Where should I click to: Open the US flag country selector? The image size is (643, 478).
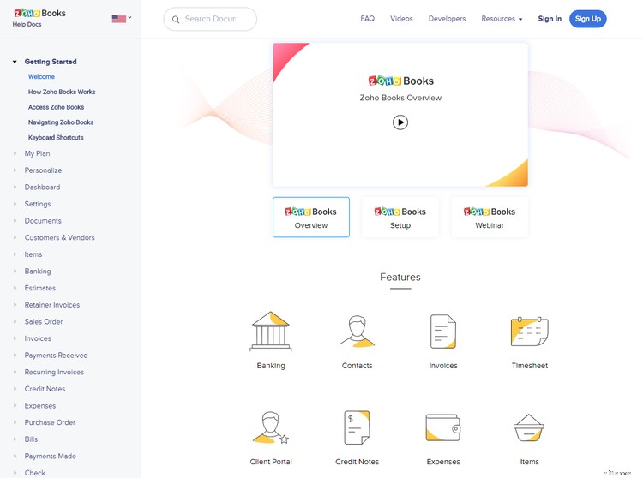(x=122, y=19)
